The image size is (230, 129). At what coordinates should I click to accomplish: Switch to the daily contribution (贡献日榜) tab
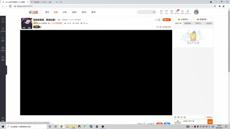click(178, 23)
